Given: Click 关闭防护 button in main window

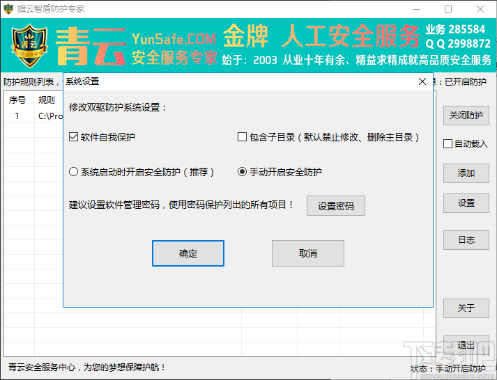Looking at the screenshot, I should [466, 116].
